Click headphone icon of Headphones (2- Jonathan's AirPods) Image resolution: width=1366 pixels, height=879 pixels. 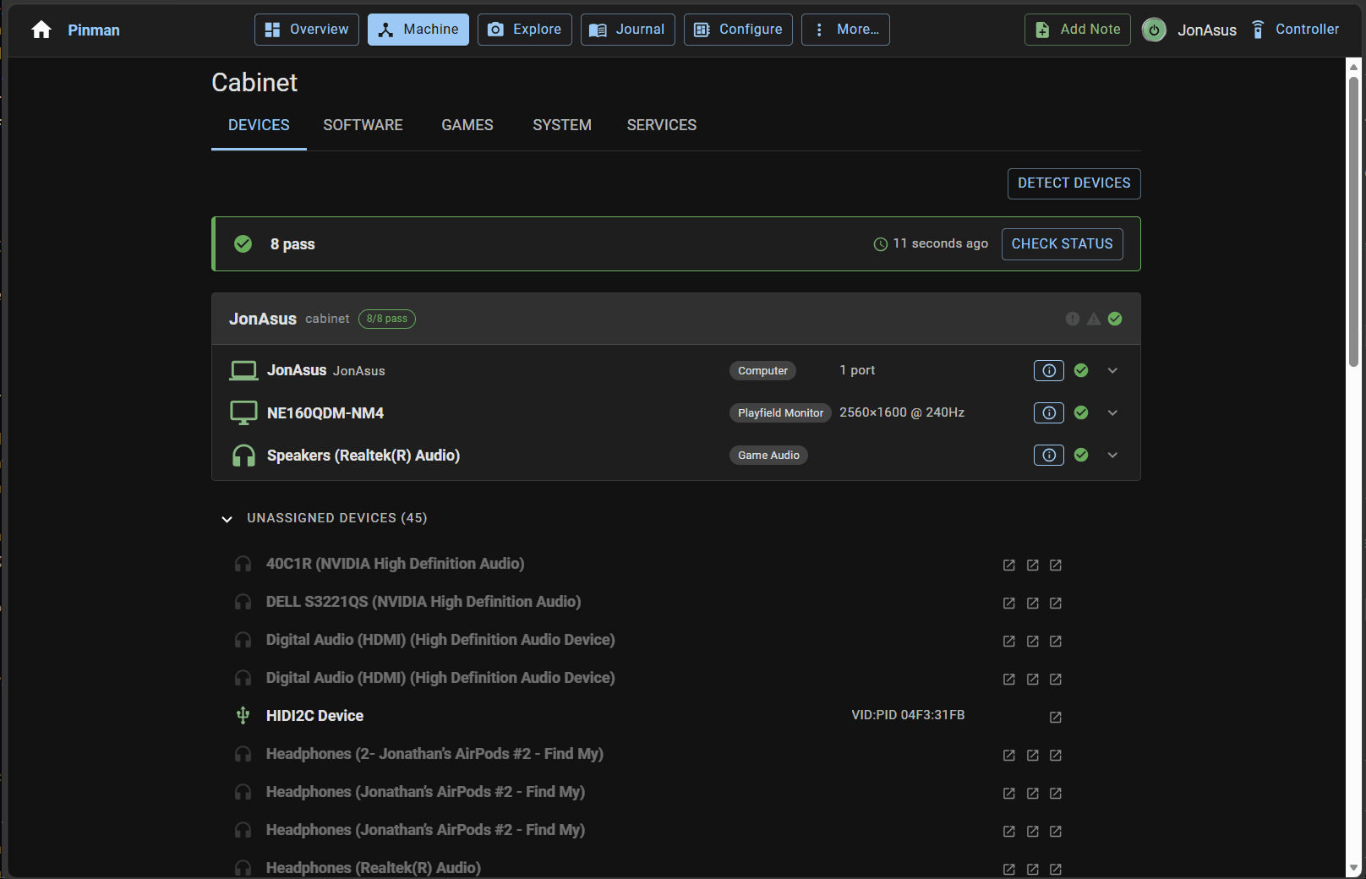coord(243,754)
